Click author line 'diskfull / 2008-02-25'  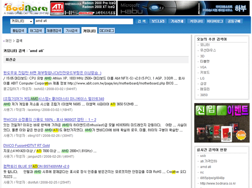point(37,183)
